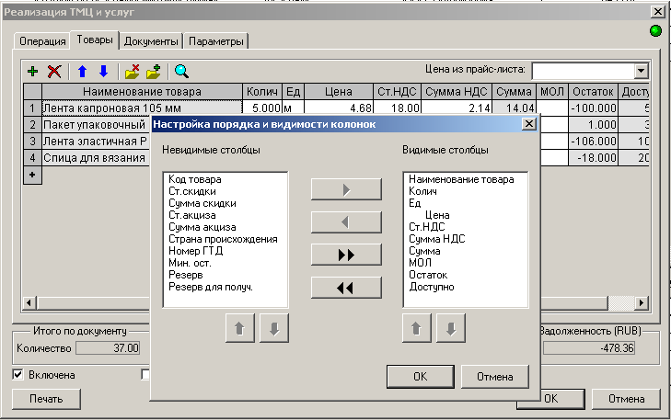Move selected column to invisible list

[x=346, y=222]
